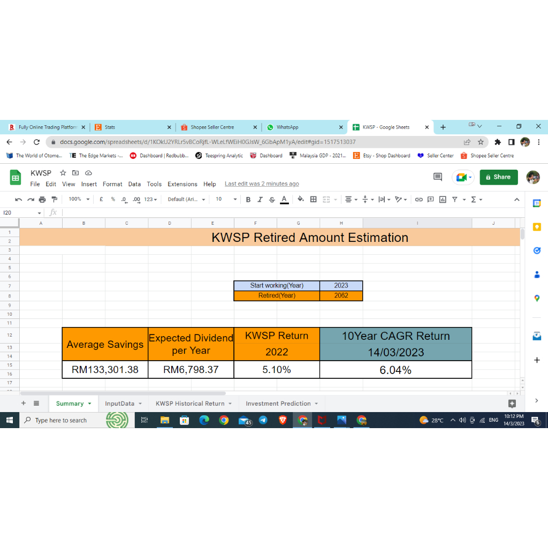The height and width of the screenshot is (548, 548).
Task: Click the Name box showing I20
Action: [x=20, y=213]
